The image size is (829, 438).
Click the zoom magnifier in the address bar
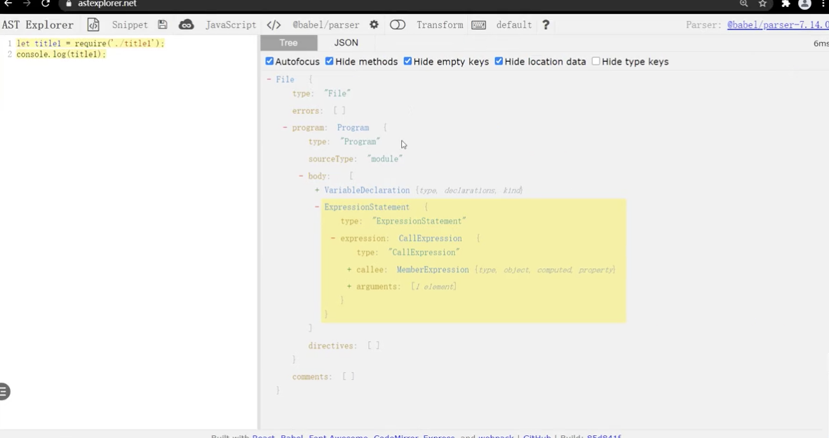pyautogui.click(x=744, y=4)
